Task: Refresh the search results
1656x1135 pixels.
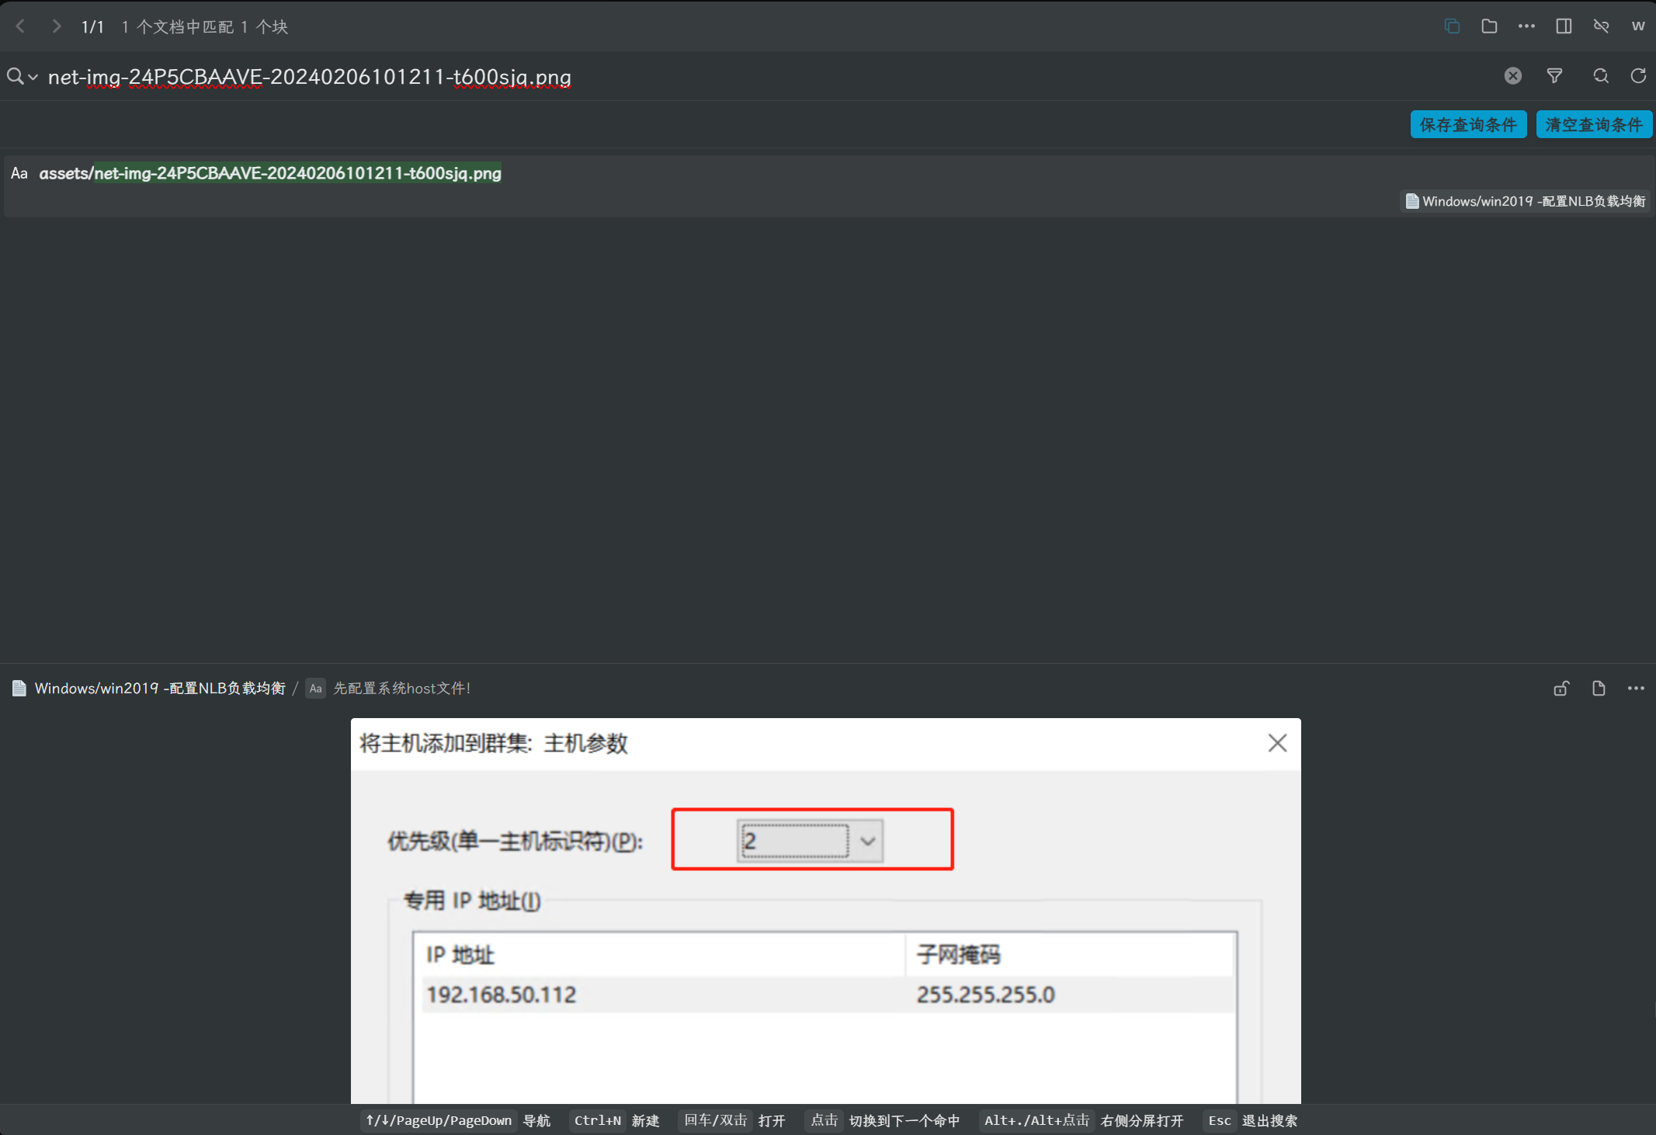Action: pos(1638,76)
